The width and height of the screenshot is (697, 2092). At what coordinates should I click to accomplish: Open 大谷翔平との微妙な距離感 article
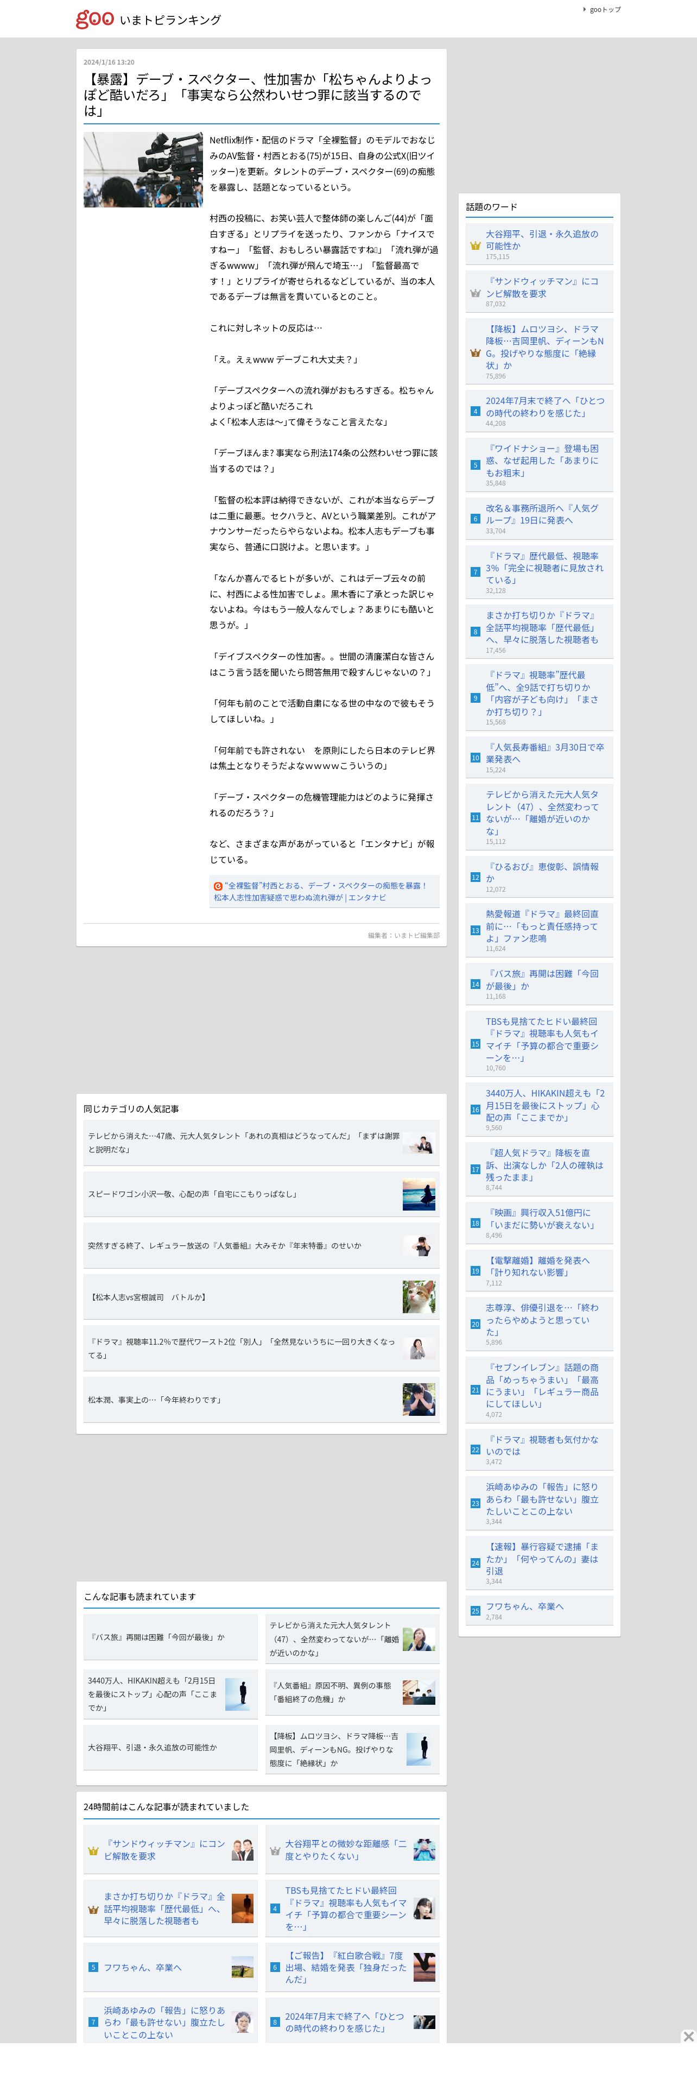[346, 1850]
